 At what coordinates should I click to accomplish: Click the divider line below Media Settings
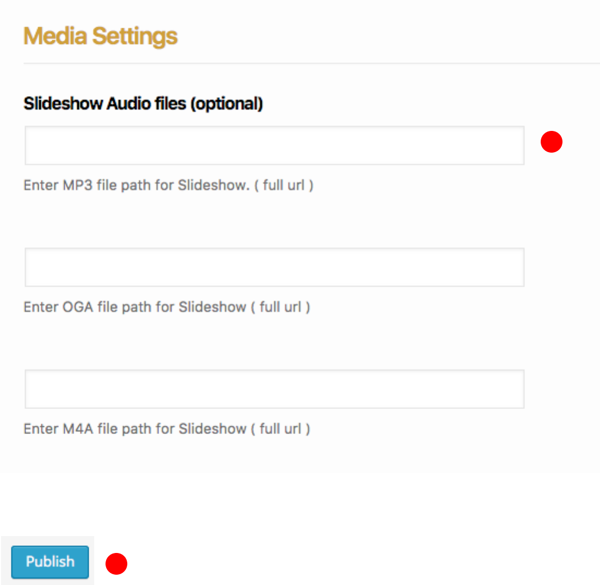click(x=311, y=64)
